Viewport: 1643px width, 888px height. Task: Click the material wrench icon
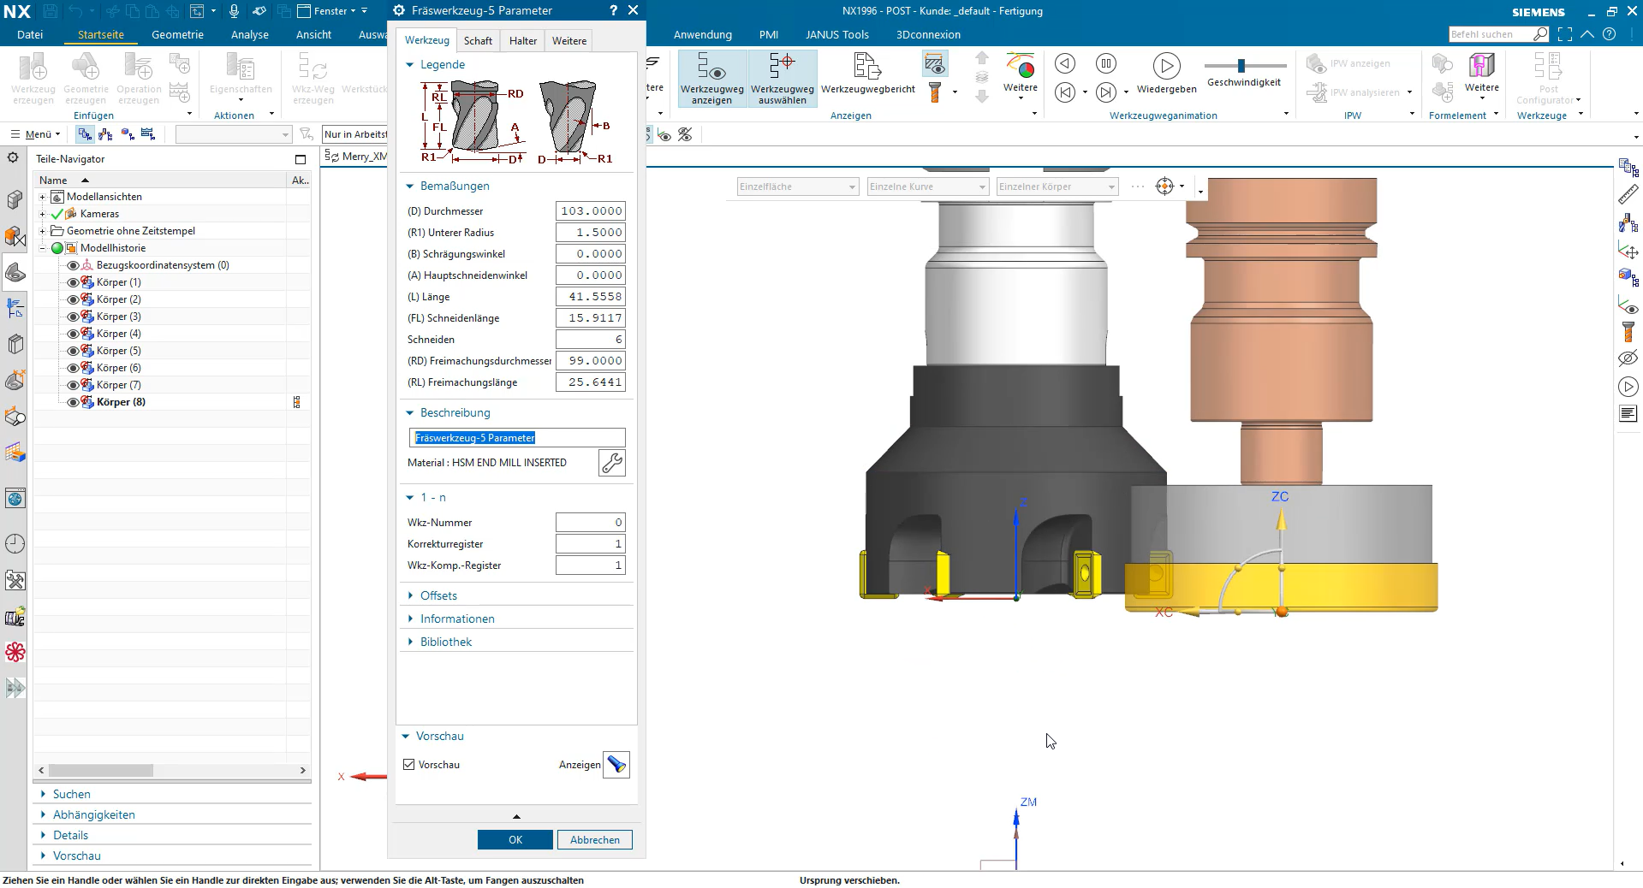(x=611, y=463)
